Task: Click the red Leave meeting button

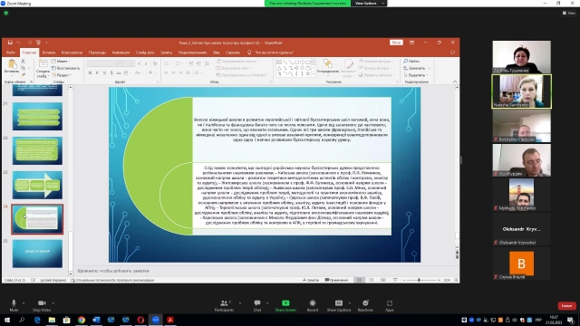Action: 566,306
